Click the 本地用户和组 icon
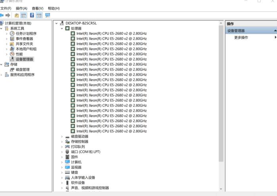Image resolution: width=277 pixels, height=196 pixels. 12,49
